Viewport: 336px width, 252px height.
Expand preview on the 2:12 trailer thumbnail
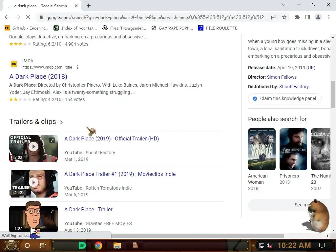point(52,176)
